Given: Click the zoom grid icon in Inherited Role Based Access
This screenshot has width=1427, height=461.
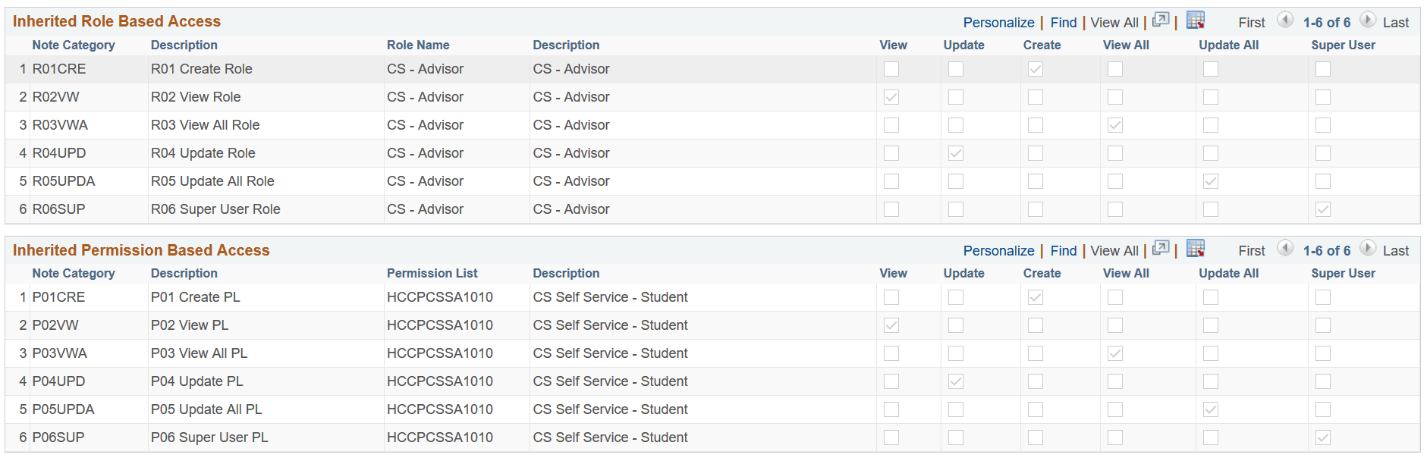Looking at the screenshot, I should point(1161,20).
